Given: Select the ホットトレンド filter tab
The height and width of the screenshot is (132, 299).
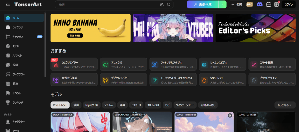Looking at the screenshot, I should pos(60,105).
